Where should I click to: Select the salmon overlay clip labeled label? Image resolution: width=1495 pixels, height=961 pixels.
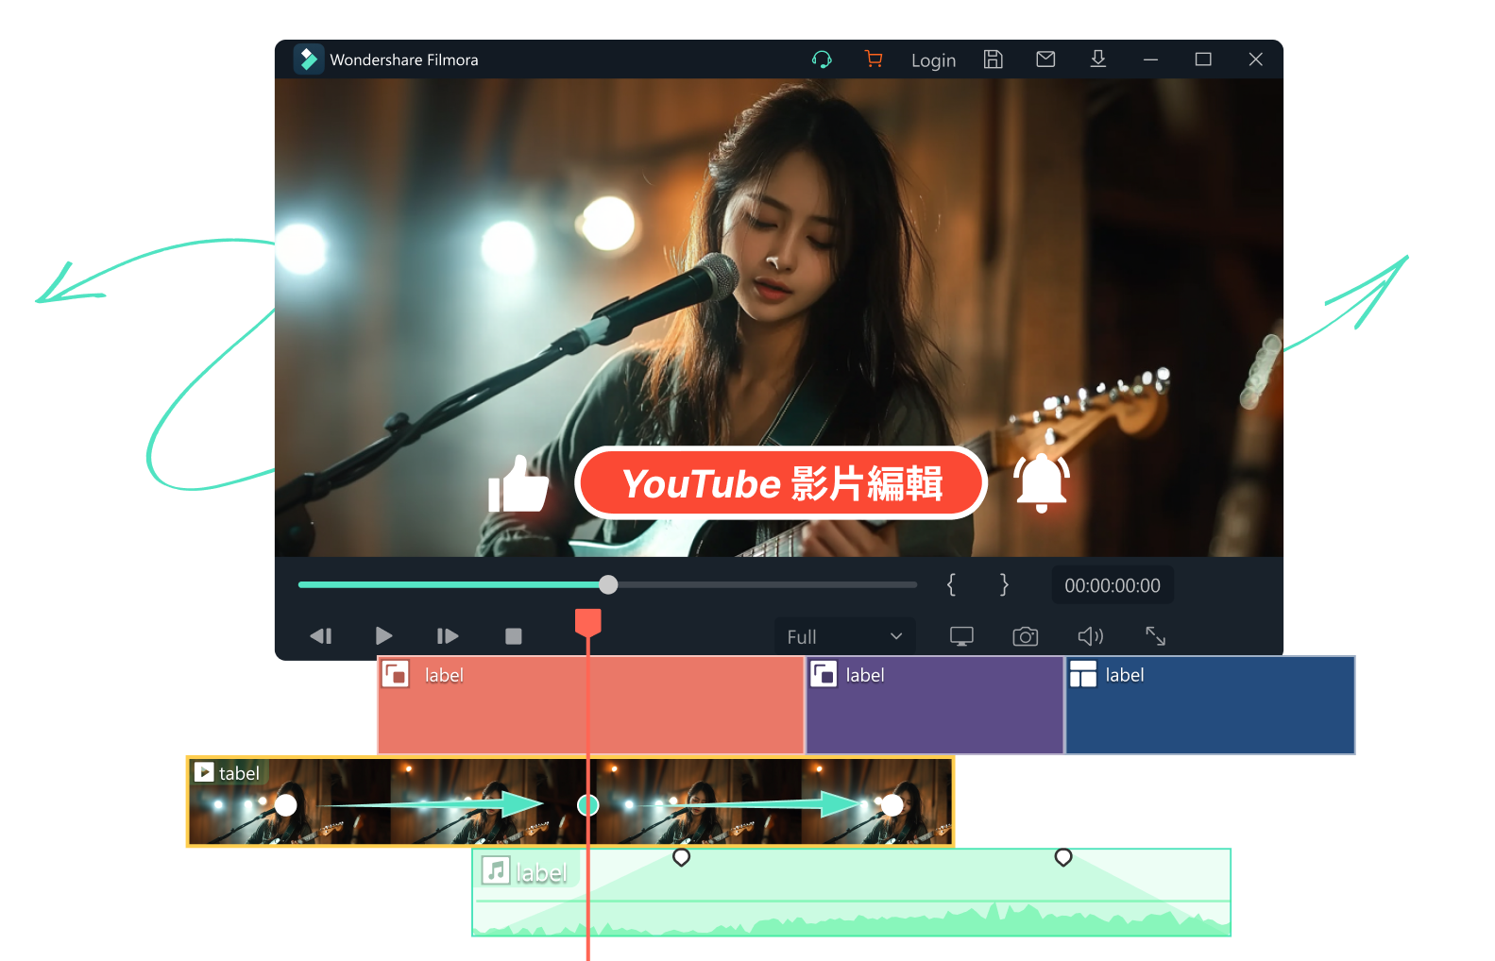(590, 705)
